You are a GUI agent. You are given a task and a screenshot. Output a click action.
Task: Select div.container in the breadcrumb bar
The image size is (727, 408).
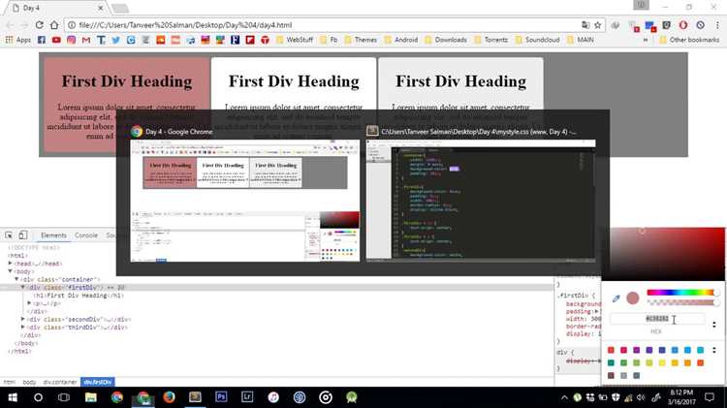coord(60,382)
